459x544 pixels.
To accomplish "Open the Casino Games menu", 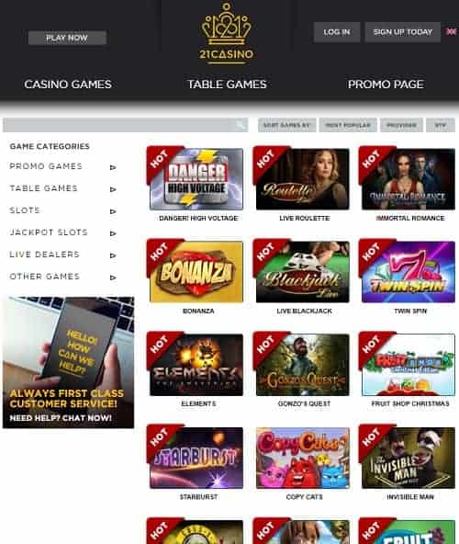I will click(68, 85).
